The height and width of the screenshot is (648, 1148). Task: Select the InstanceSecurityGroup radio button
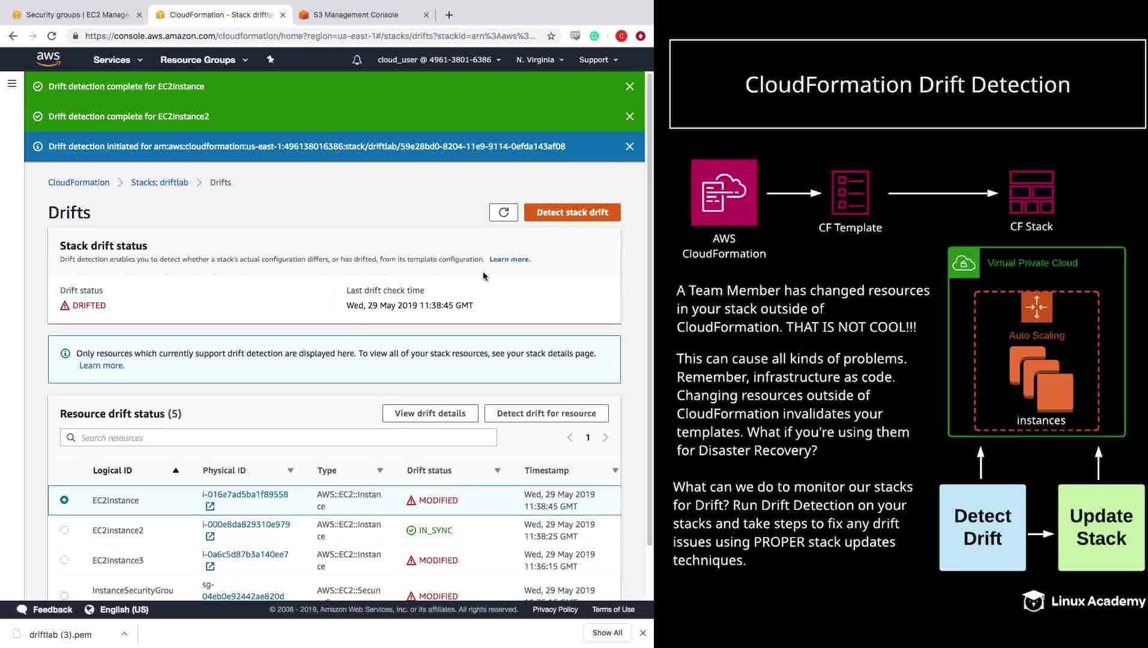coord(64,595)
